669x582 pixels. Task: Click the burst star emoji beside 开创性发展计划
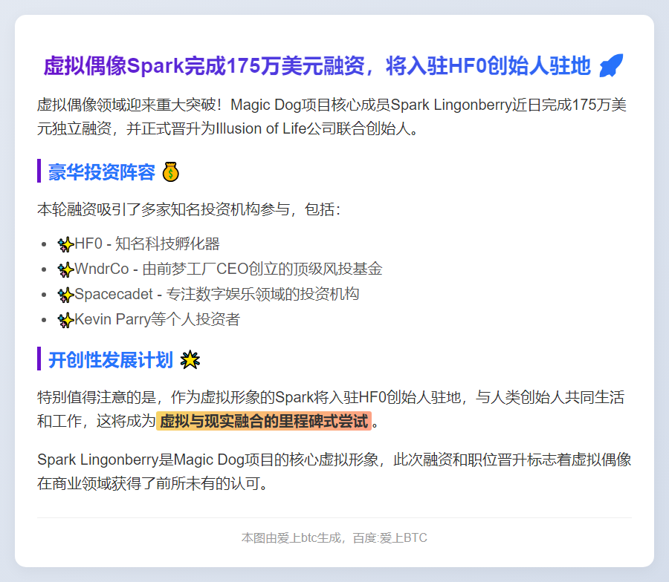190,360
